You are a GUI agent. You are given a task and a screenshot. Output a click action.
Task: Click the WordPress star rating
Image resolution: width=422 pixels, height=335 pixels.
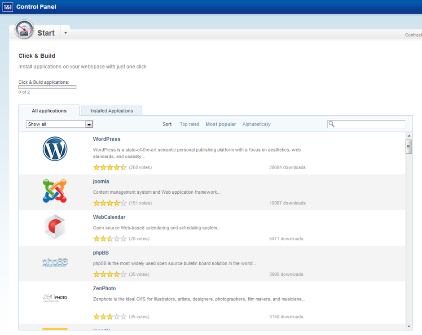click(x=110, y=168)
